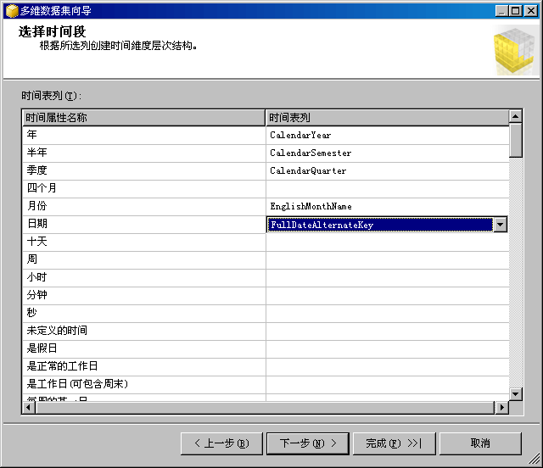The image size is (543, 468).
Task: Select the 季度 attribute row
Action: click(143, 171)
